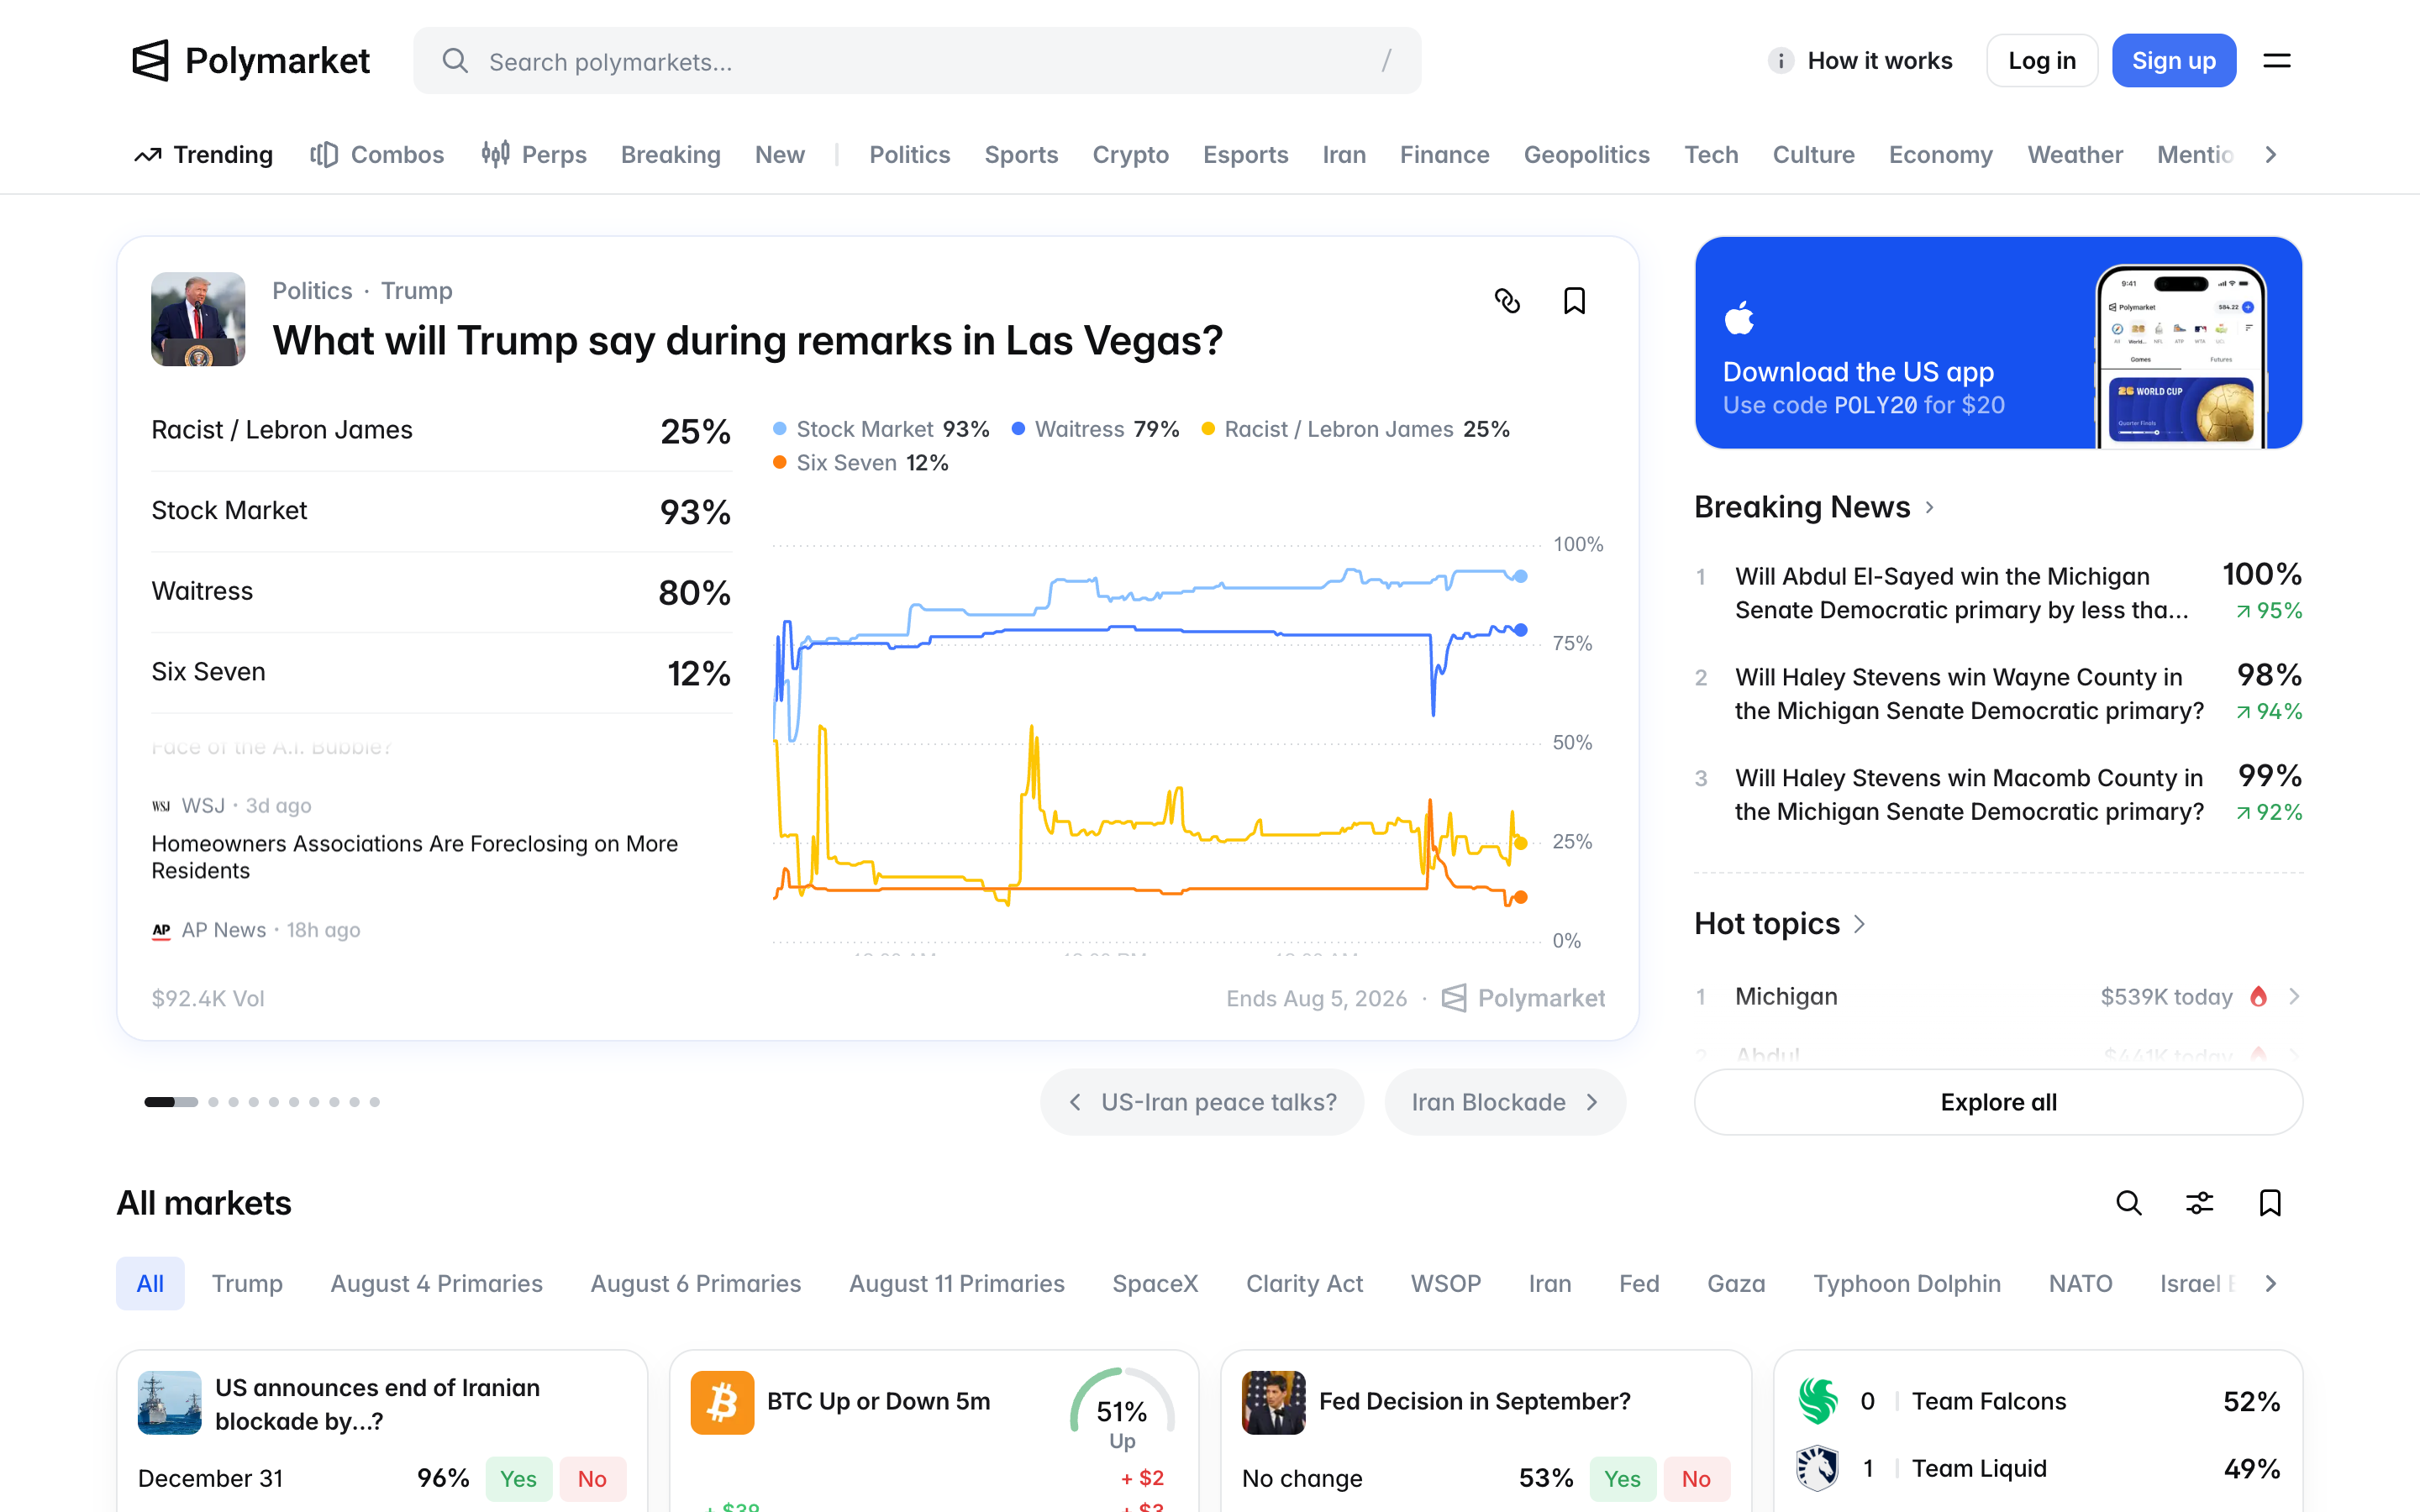Viewport: 2420px width, 1512px height.
Task: Click the Waitress legend dot
Action: click(x=1018, y=429)
